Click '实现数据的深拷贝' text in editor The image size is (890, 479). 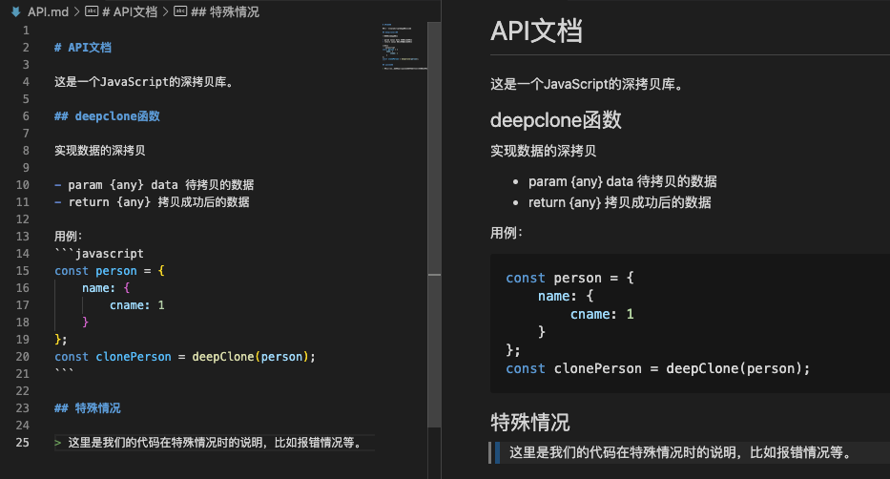tap(100, 151)
